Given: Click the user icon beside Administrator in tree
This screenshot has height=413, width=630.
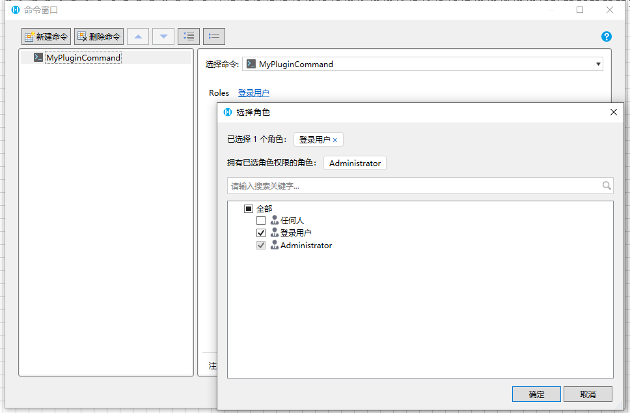Looking at the screenshot, I should click(x=275, y=245).
